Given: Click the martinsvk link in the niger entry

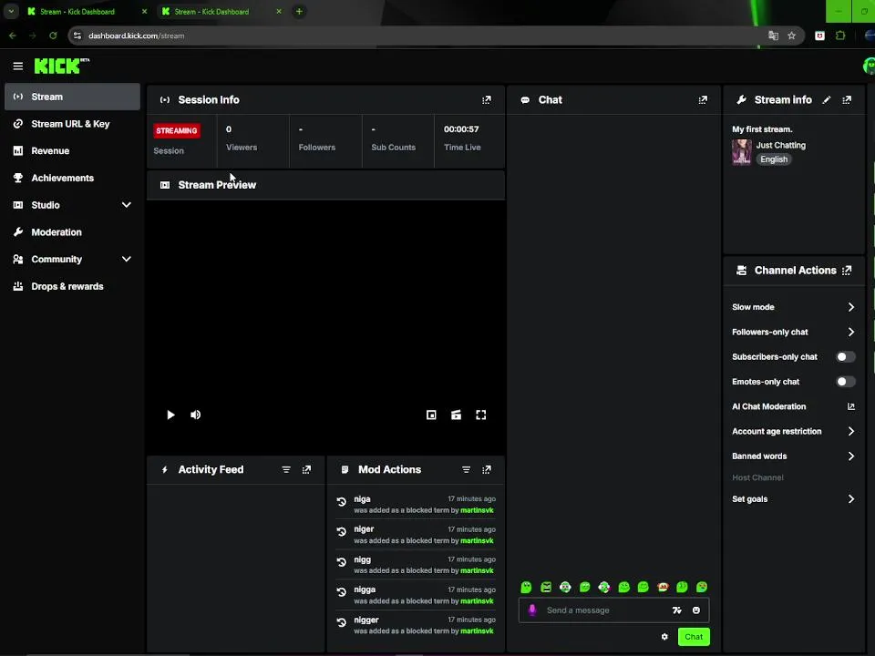Looking at the screenshot, I should (477, 540).
